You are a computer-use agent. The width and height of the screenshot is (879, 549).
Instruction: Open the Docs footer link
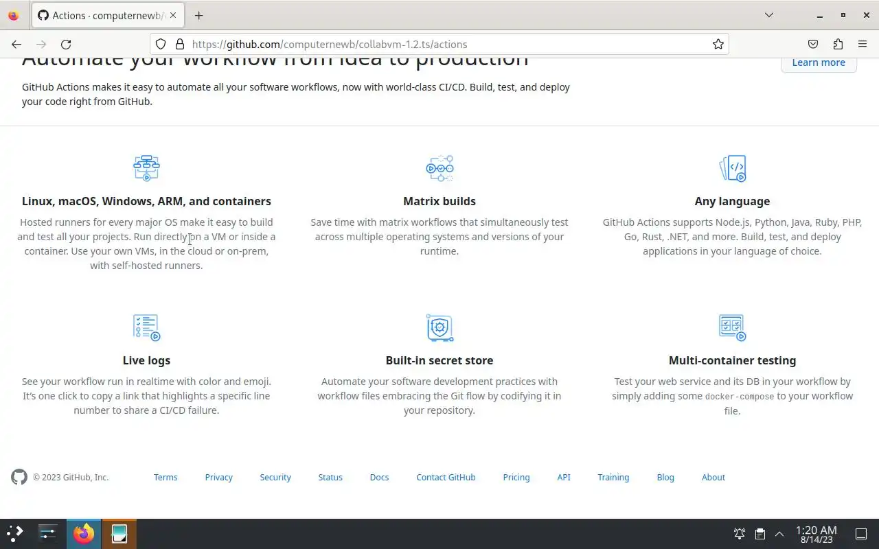tap(379, 477)
